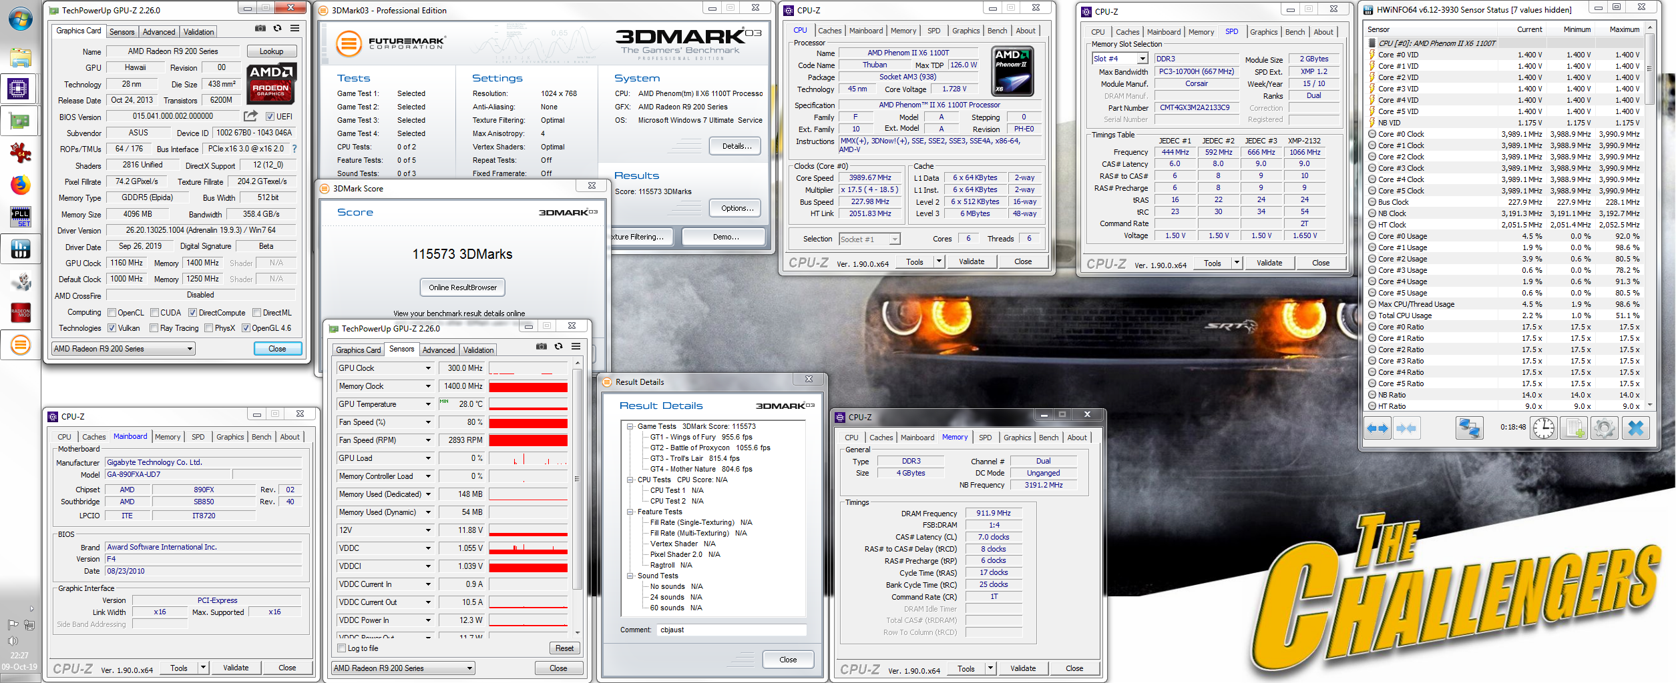Open the hamburger menu in GPU-Z Graphics Card window
The width and height of the screenshot is (1676, 683).
(294, 29)
